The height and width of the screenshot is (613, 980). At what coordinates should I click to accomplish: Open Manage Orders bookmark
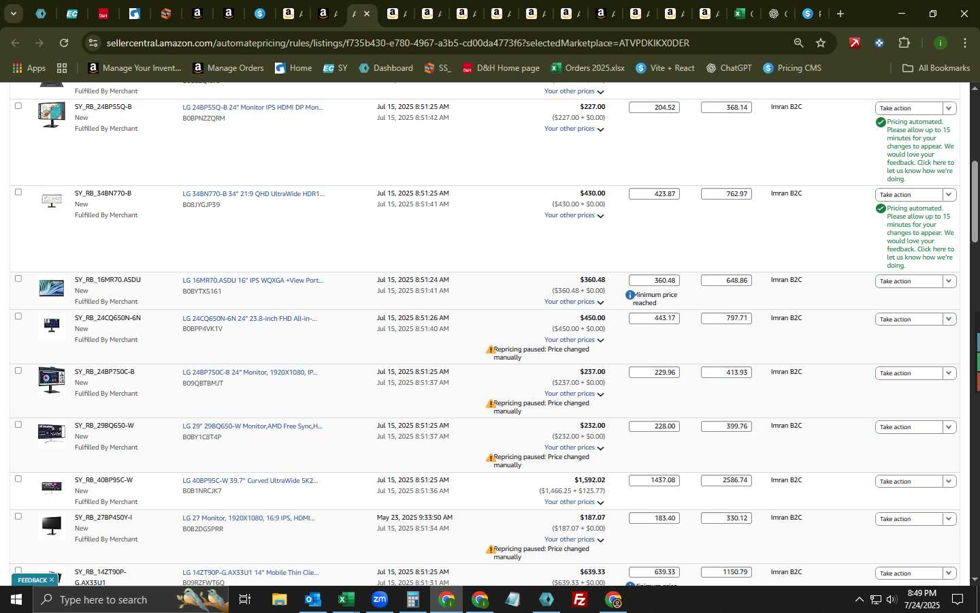(x=229, y=68)
